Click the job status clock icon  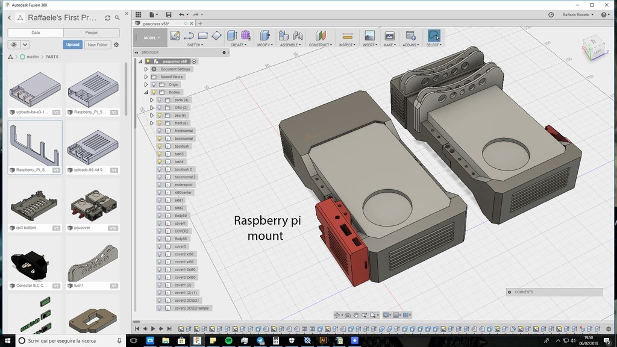coord(551,14)
